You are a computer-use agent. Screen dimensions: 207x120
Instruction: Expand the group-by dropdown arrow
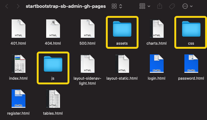pyautogui.click(x=149, y=6)
